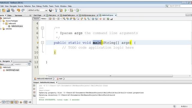
Task: Click Next Bookmark icon
Action: (85, 19)
